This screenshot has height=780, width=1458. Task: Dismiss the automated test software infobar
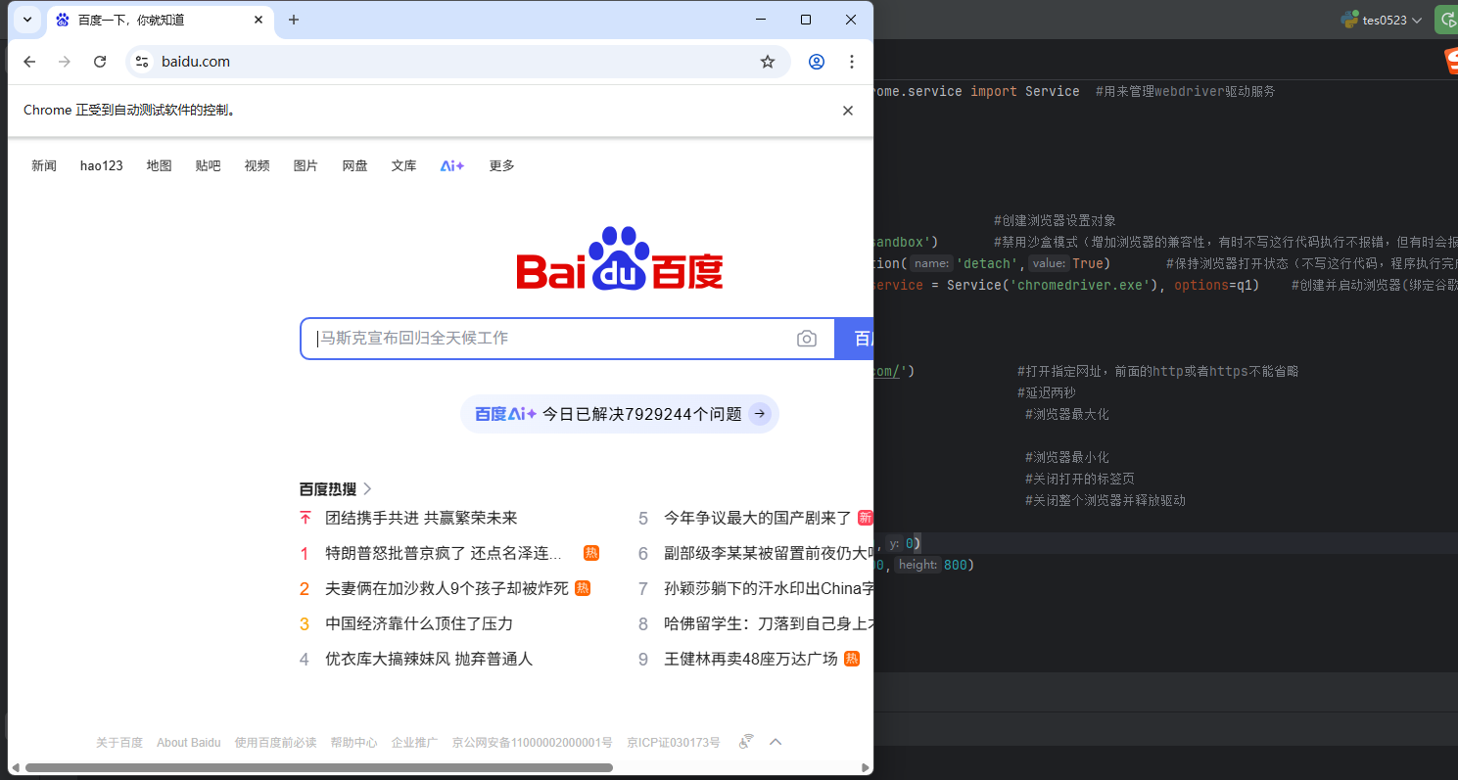[848, 111]
